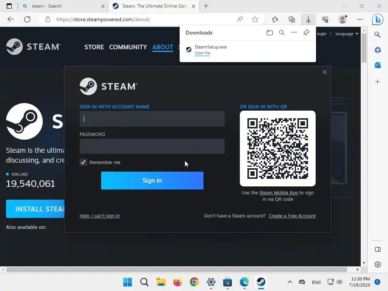Screen dimensions: 388x291
Task: Focus the password input field
Action: coord(152,146)
